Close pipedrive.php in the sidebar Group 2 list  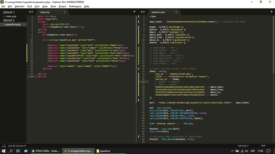4,24
